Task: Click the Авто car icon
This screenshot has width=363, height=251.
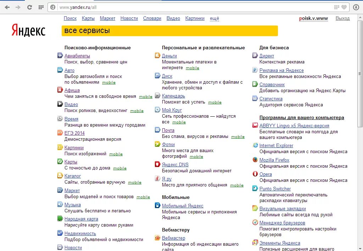Action: [60, 70]
